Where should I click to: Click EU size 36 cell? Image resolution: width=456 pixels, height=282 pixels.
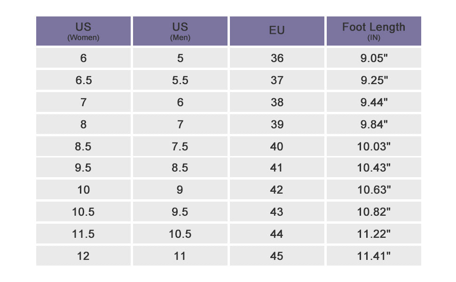pyautogui.click(x=277, y=58)
